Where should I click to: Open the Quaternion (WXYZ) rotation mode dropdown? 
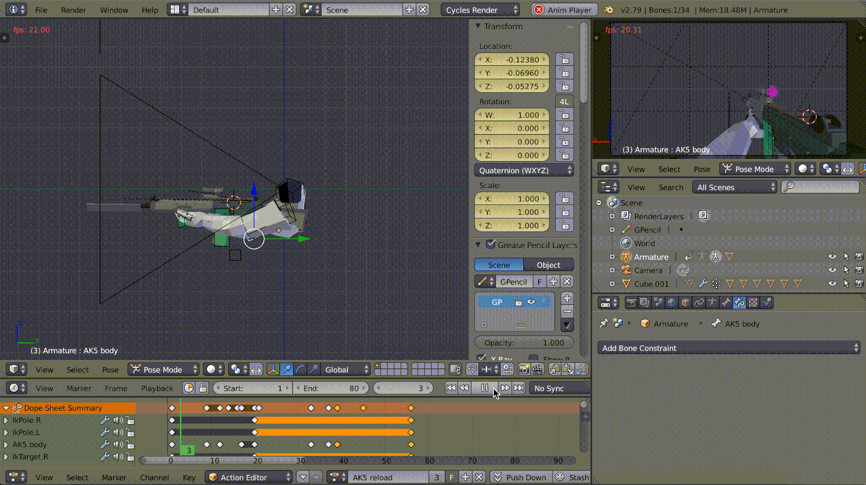[x=524, y=170]
